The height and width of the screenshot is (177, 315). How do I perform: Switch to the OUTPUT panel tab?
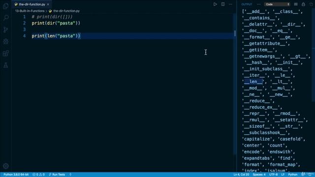point(247,4)
